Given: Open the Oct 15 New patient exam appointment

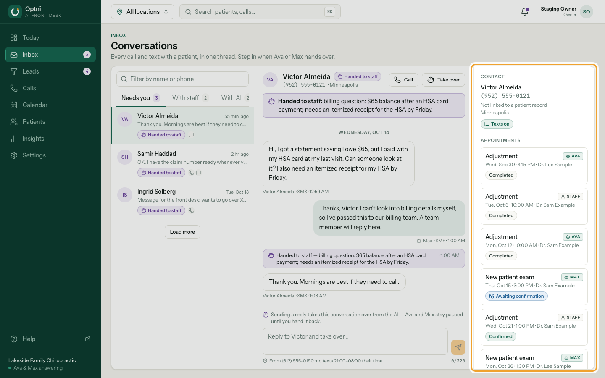Looking at the screenshot, I should point(534,287).
